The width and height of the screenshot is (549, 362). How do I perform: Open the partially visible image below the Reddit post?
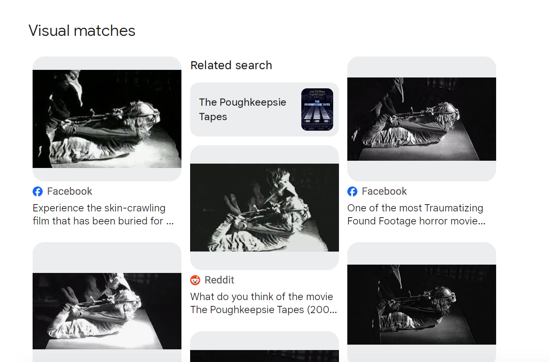pos(264,355)
